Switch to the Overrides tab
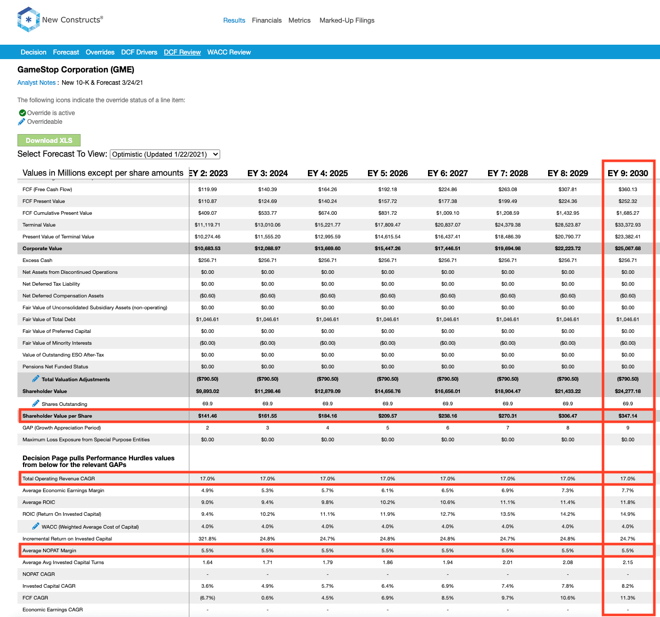 (100, 52)
